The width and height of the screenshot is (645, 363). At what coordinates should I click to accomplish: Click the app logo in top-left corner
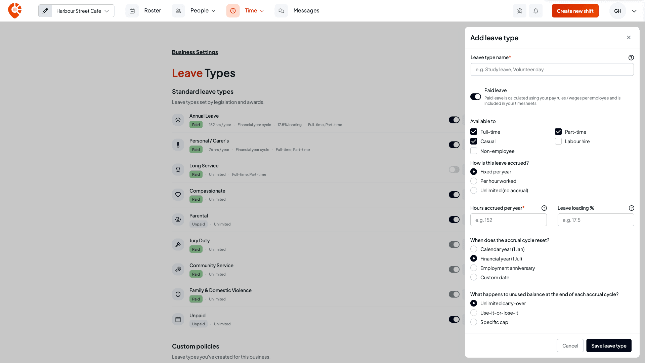click(x=15, y=11)
